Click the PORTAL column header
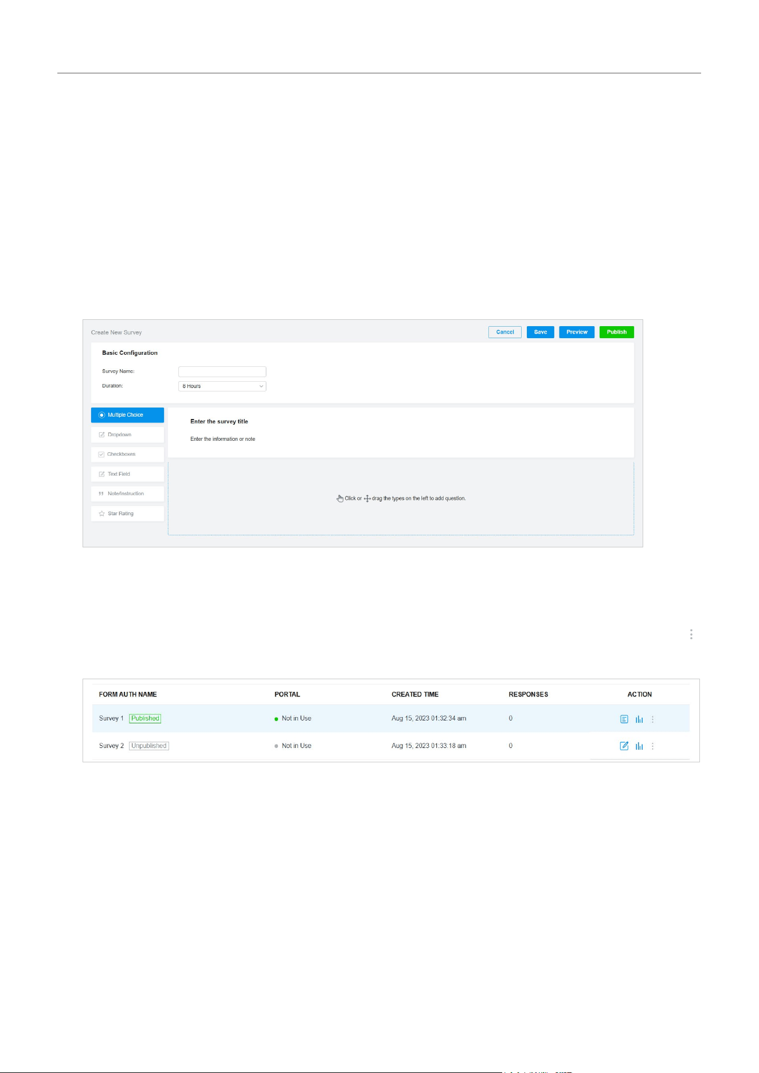 point(287,694)
